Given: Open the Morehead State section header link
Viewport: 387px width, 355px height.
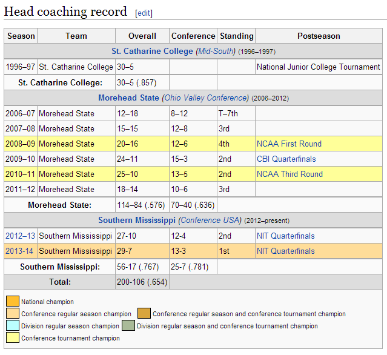Looking at the screenshot, I should click(x=128, y=98).
